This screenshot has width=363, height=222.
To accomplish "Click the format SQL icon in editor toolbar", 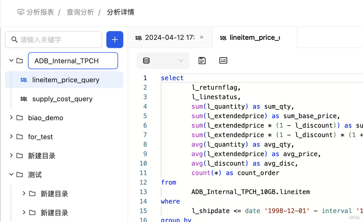I will (223, 61).
